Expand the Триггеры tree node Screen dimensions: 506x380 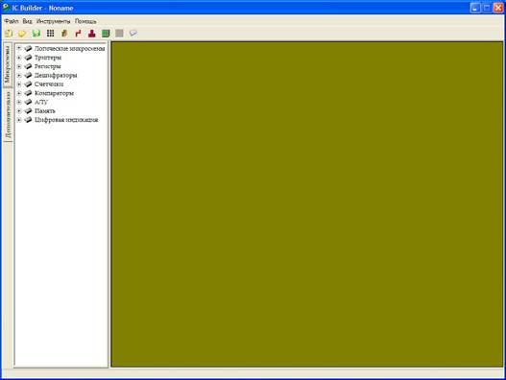tap(19, 58)
